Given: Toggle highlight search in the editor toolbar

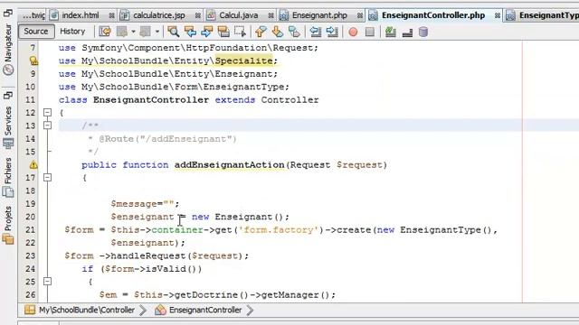Looking at the screenshot, I should pyautogui.click(x=223, y=32).
